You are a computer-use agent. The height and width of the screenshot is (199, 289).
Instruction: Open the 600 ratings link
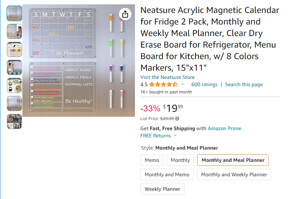pos(204,84)
